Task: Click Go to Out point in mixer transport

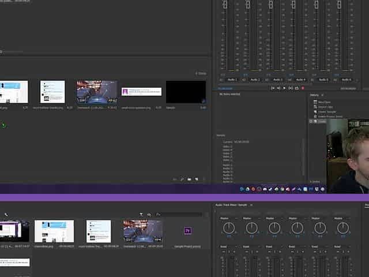Action: point(278,88)
